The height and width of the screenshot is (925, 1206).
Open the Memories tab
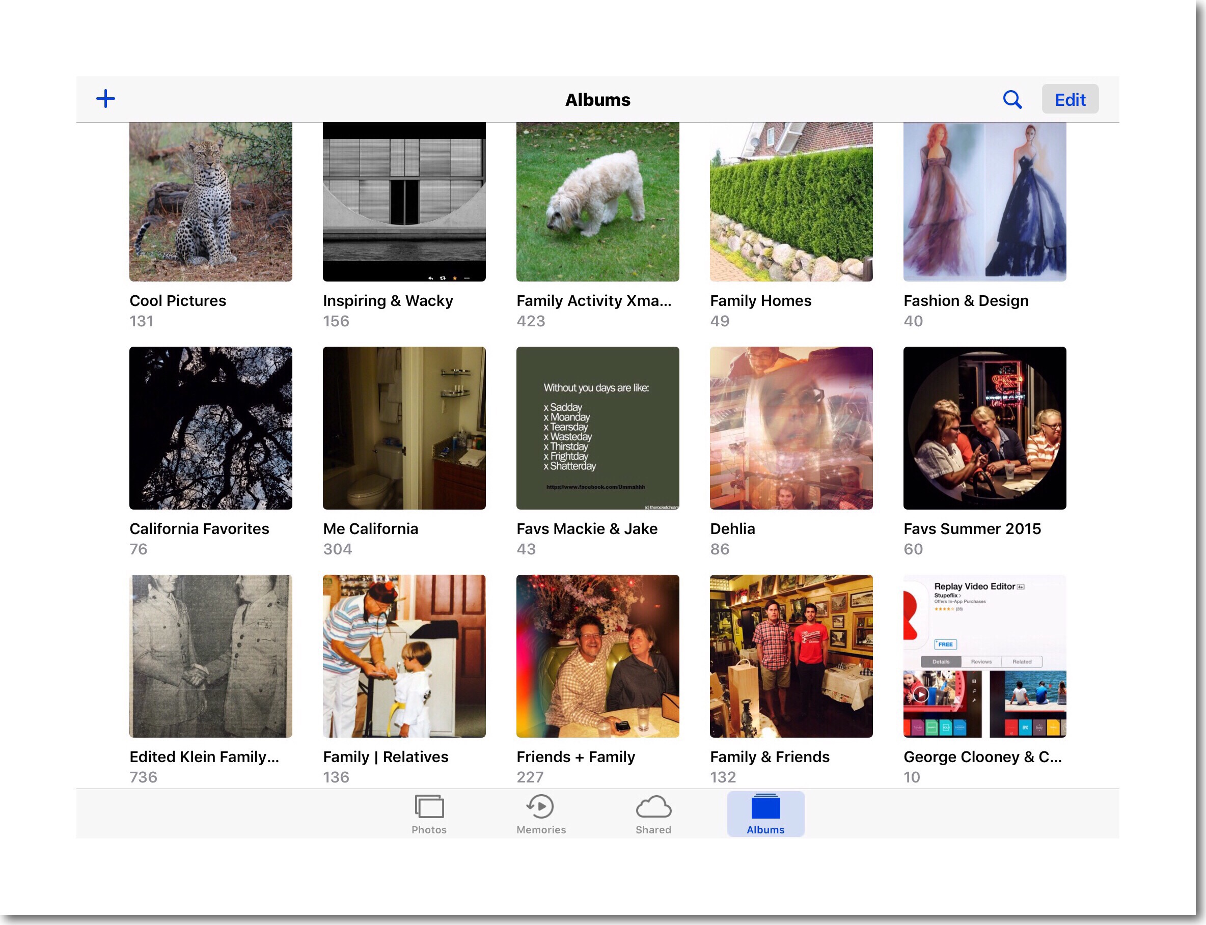click(x=541, y=814)
